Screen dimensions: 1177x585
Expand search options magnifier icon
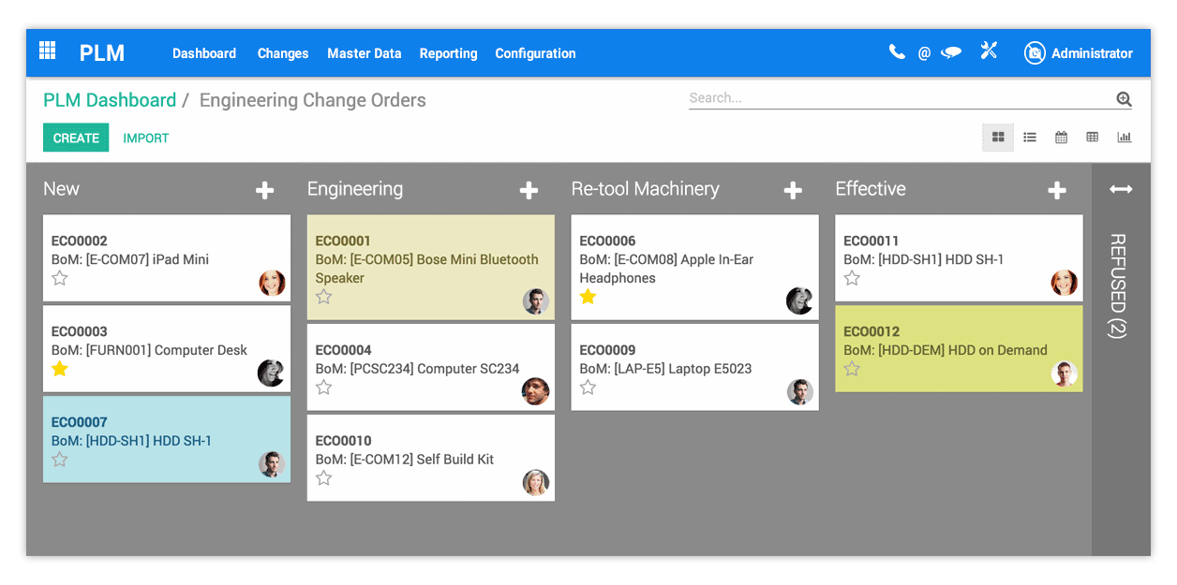tap(1124, 99)
